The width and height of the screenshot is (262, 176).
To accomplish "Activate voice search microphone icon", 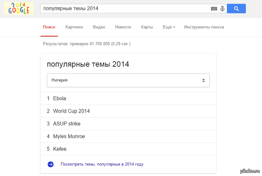I will click(x=222, y=9).
